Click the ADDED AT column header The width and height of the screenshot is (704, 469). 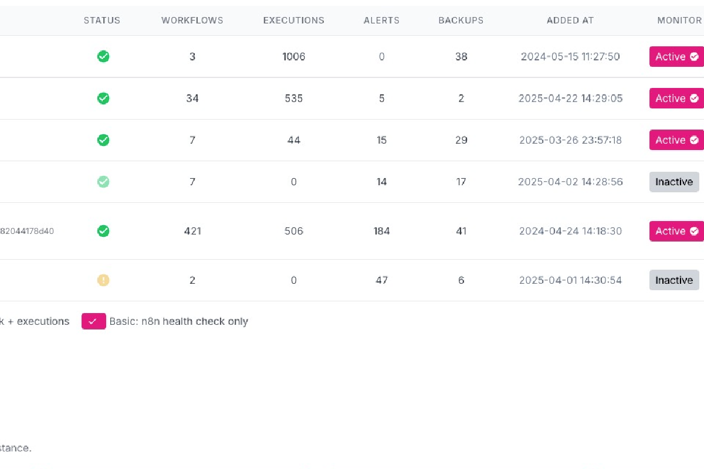click(x=570, y=20)
